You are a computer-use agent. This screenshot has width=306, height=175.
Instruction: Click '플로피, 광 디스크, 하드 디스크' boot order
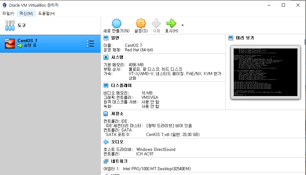click(155, 69)
